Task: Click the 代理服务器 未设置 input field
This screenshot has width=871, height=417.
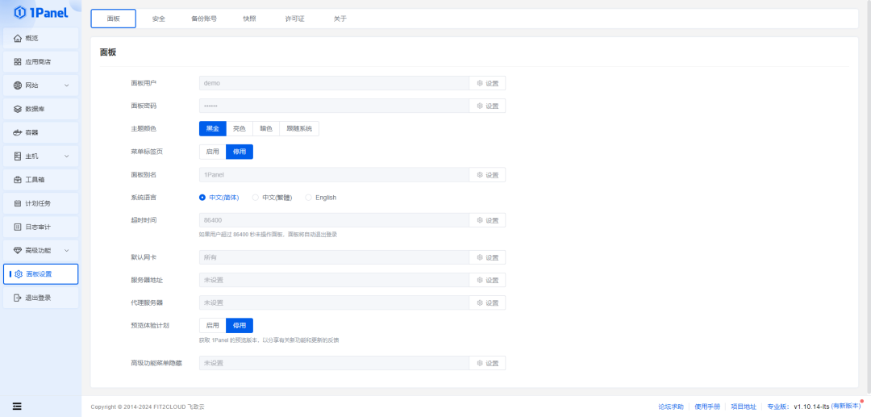Action: point(335,303)
